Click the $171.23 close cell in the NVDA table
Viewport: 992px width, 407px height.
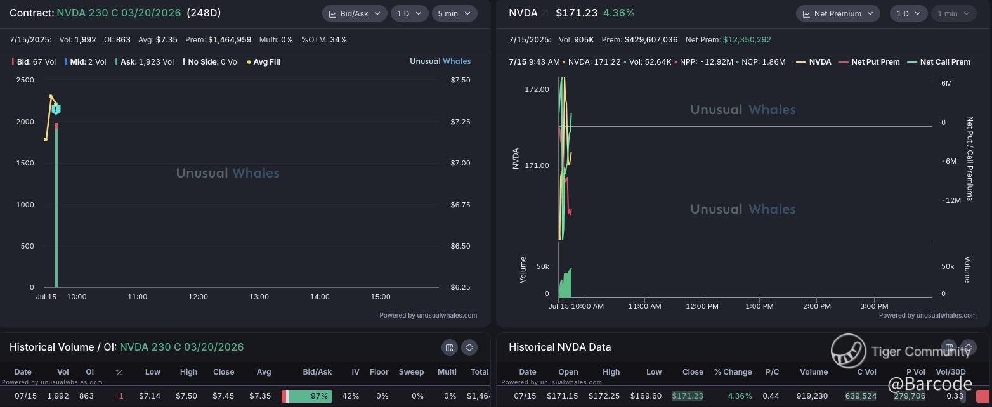tap(688, 396)
